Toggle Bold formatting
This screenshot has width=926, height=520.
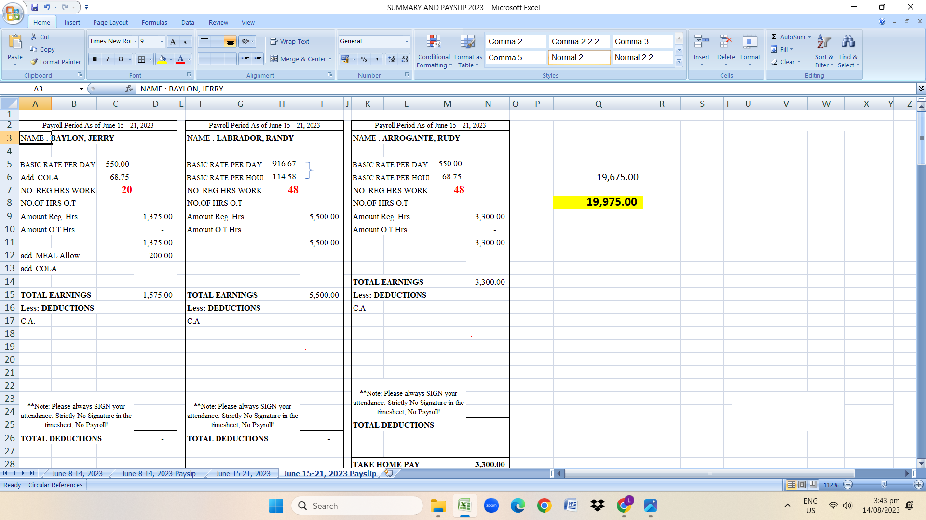(95, 59)
